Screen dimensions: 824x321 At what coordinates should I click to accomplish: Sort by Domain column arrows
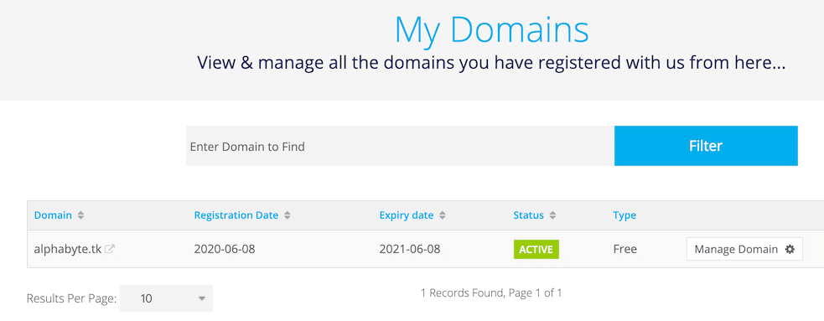point(80,215)
